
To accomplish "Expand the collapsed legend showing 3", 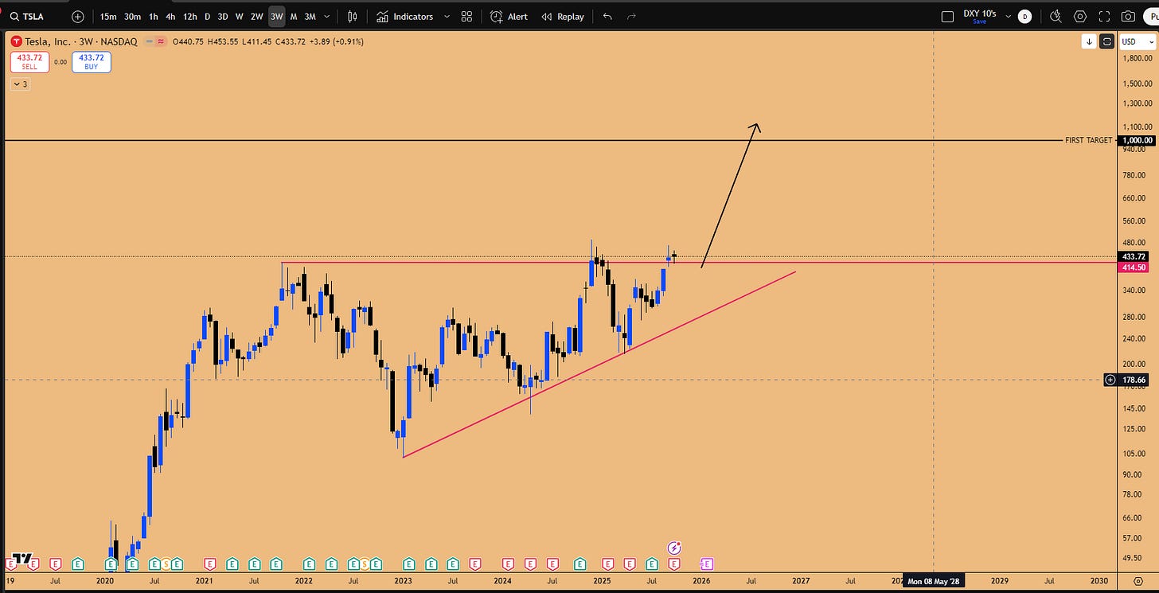I will [x=20, y=84].
